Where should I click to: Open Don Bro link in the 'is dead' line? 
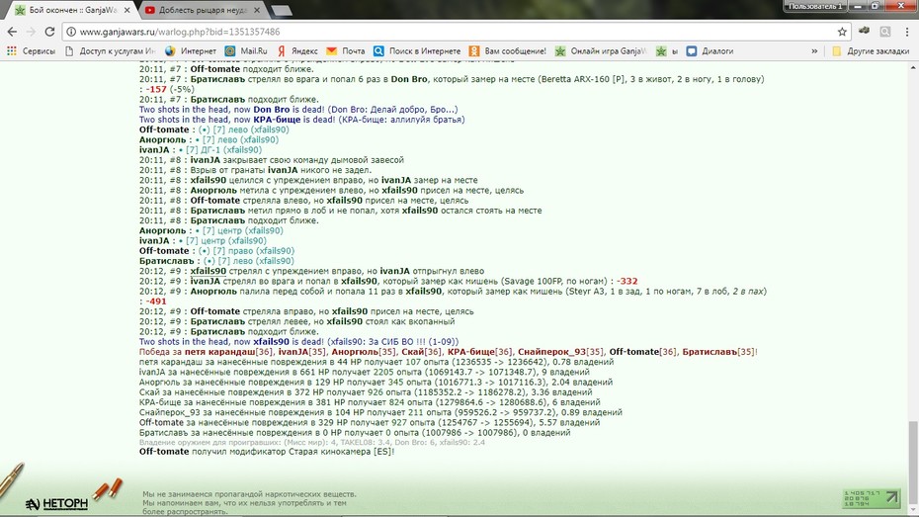(272, 110)
